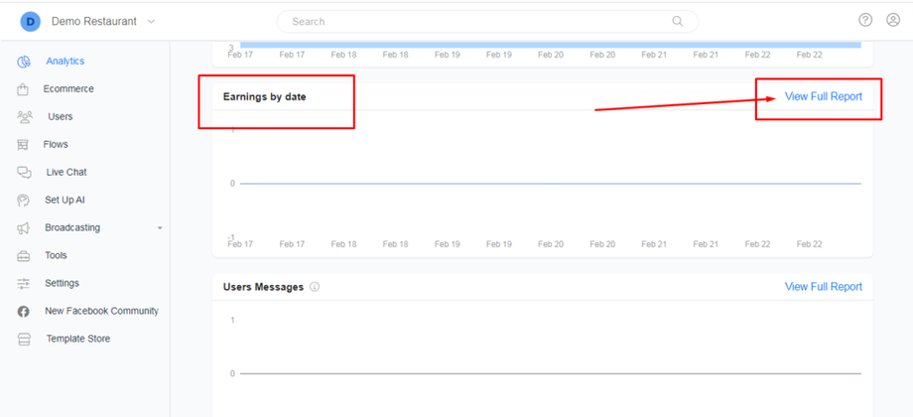Click the Facebook logo icon in sidebar

coord(23,312)
